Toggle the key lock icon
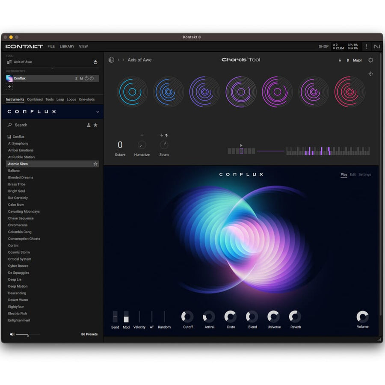 click(x=340, y=60)
